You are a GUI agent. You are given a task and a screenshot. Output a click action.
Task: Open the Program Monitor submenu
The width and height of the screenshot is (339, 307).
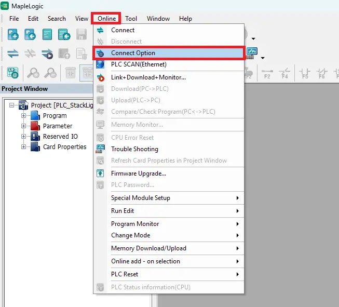click(x=169, y=224)
